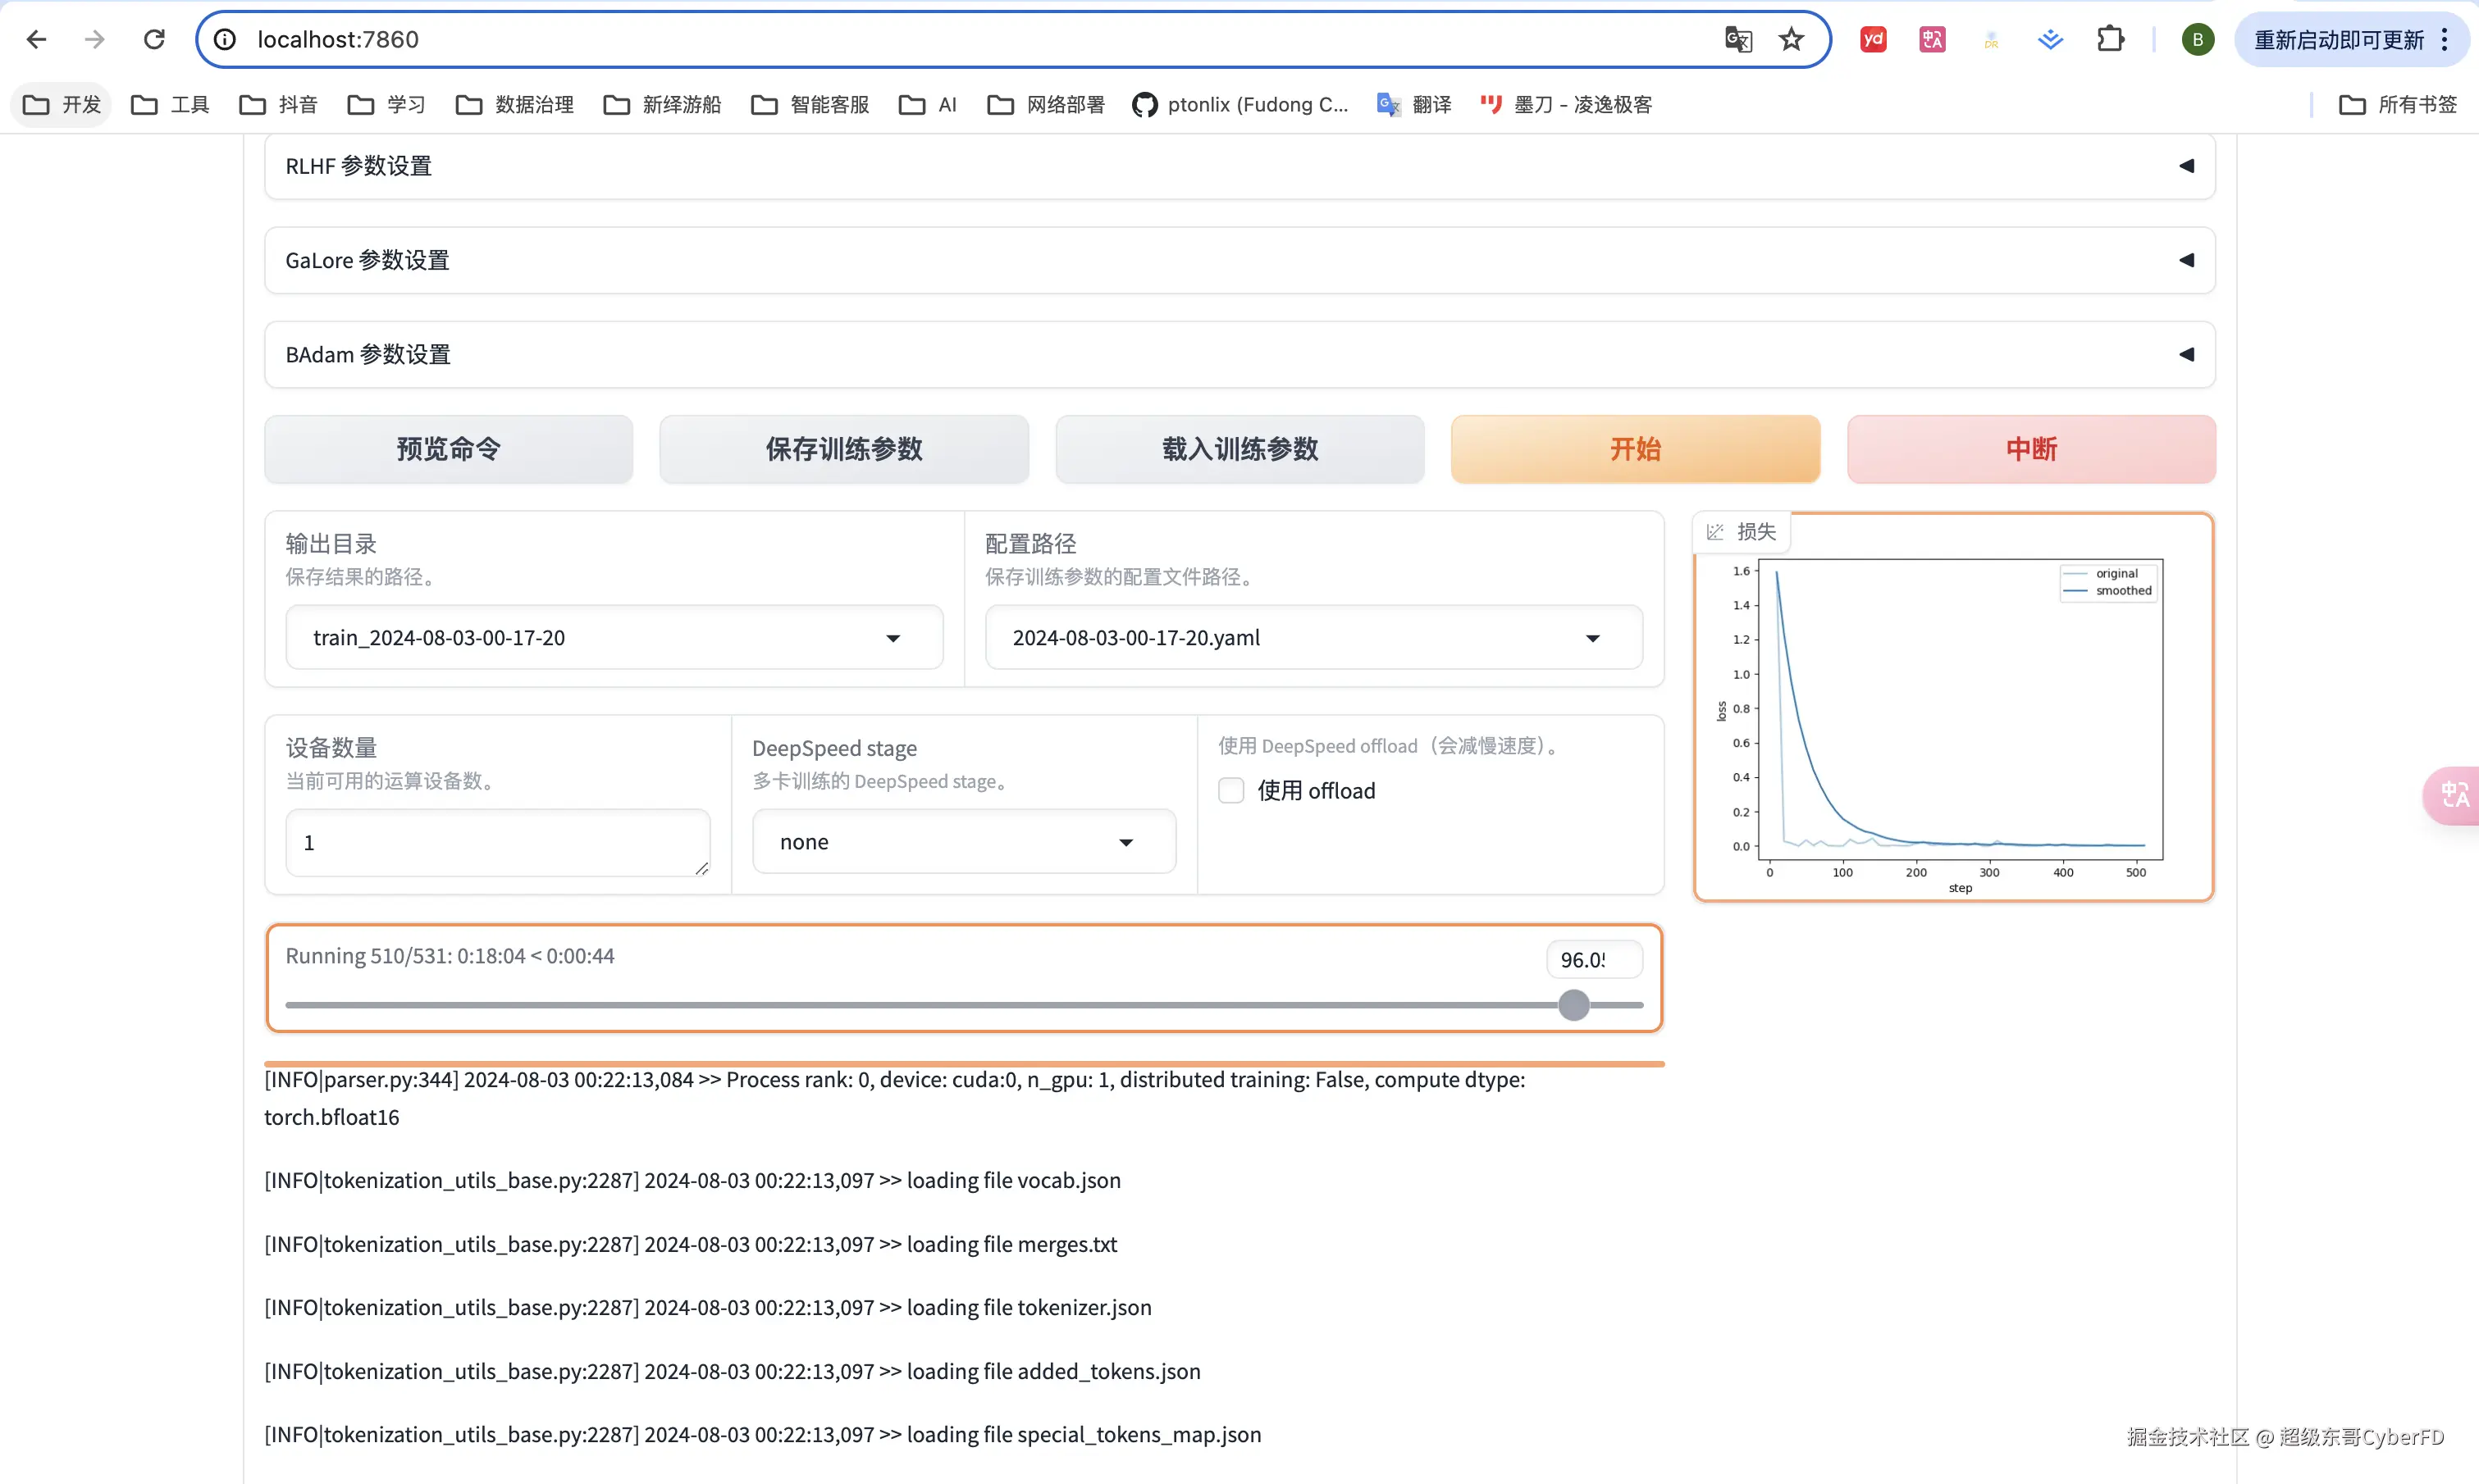Click the training progress slider handle
This screenshot has height=1484, width=2479.
pyautogui.click(x=1573, y=1005)
